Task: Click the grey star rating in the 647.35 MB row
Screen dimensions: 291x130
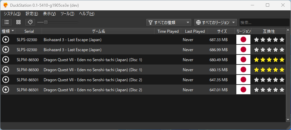Action: click(x=269, y=80)
